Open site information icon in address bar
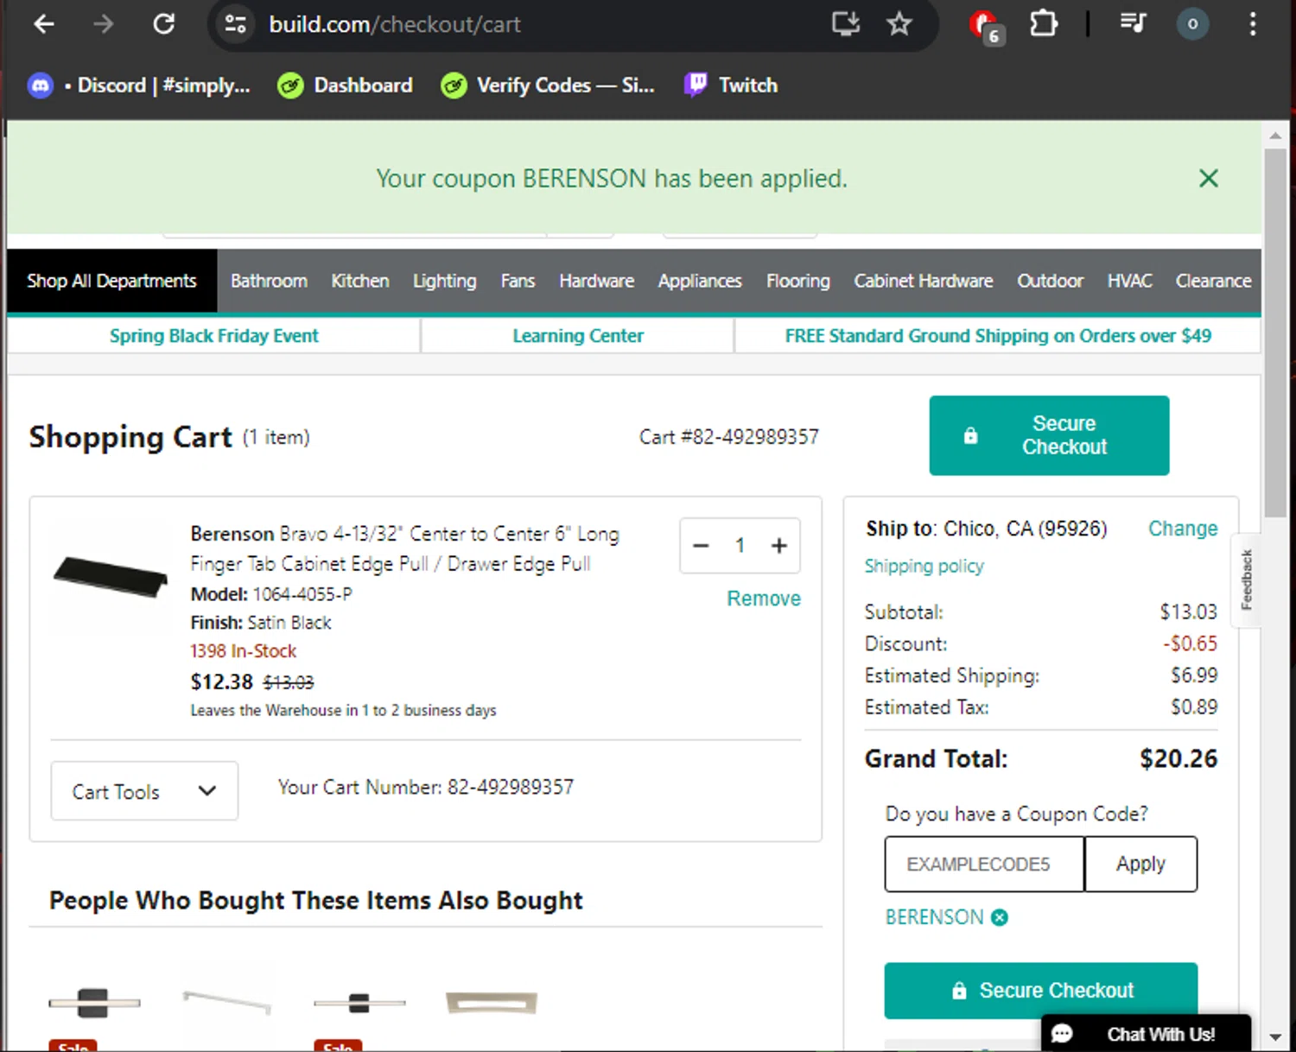The image size is (1296, 1052). pyautogui.click(x=235, y=24)
